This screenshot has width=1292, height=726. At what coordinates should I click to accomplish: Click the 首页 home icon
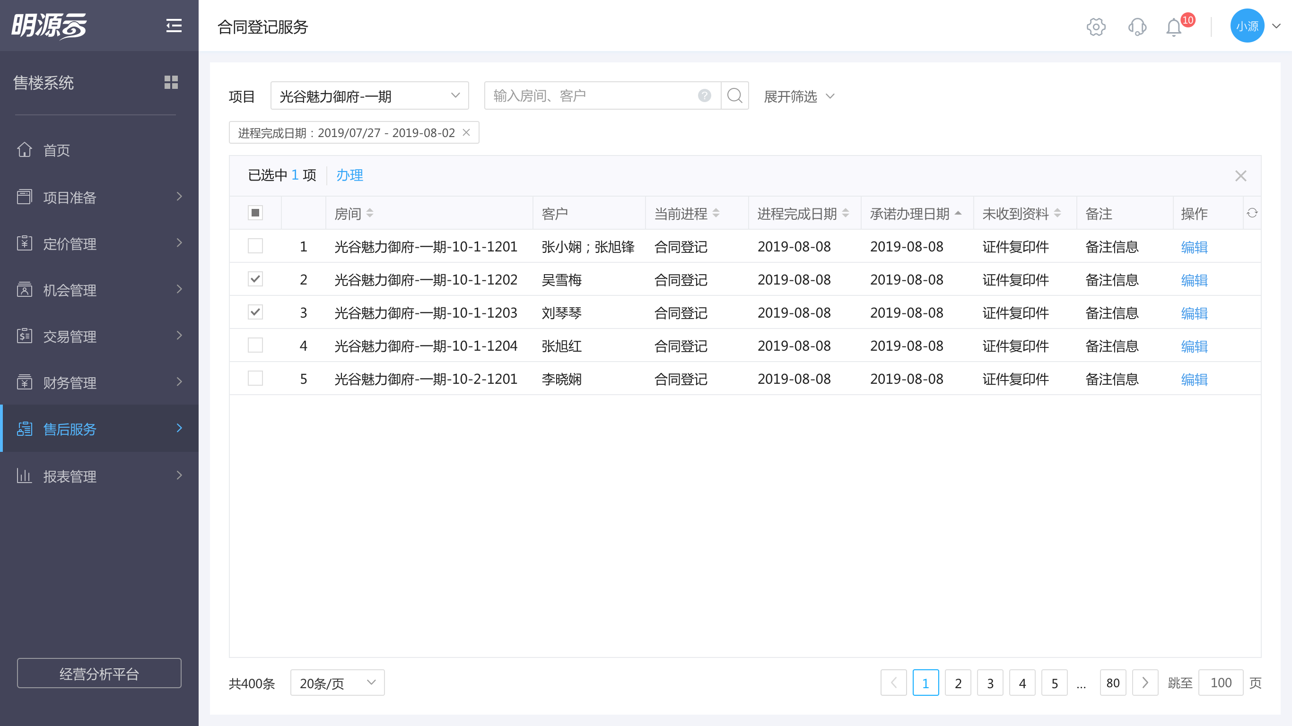coord(25,149)
